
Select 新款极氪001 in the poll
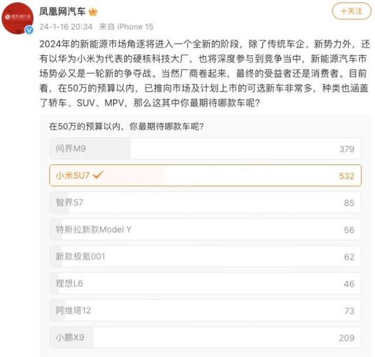pos(205,257)
